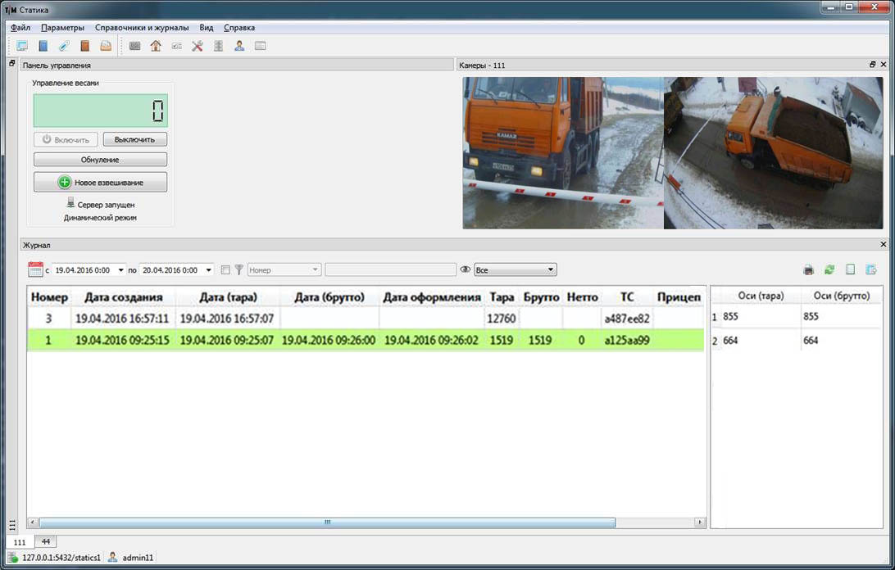Enable the filter checkbox beside the funnel
The image size is (895, 570).
click(x=225, y=269)
